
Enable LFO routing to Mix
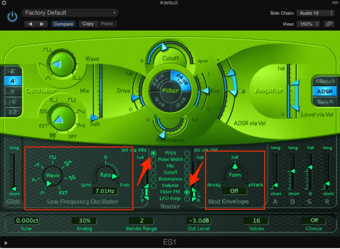click(153, 166)
